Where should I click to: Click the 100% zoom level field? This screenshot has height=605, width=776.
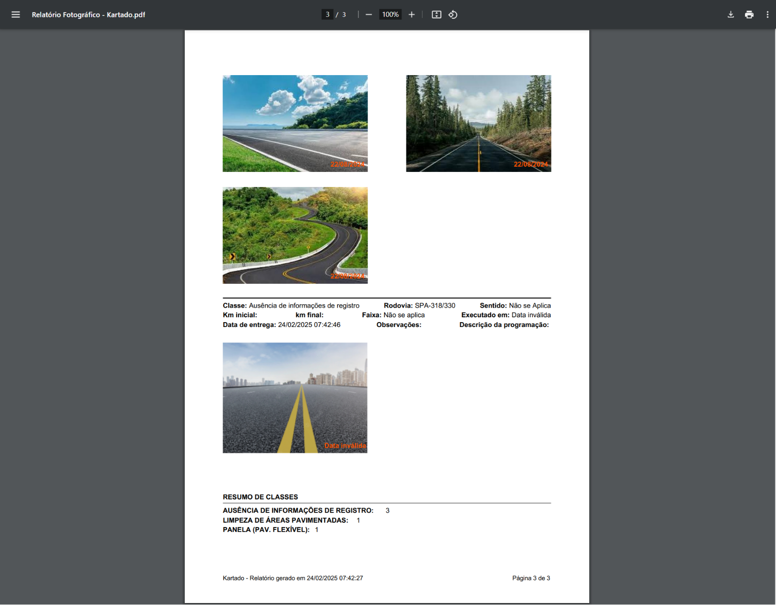[x=390, y=15]
